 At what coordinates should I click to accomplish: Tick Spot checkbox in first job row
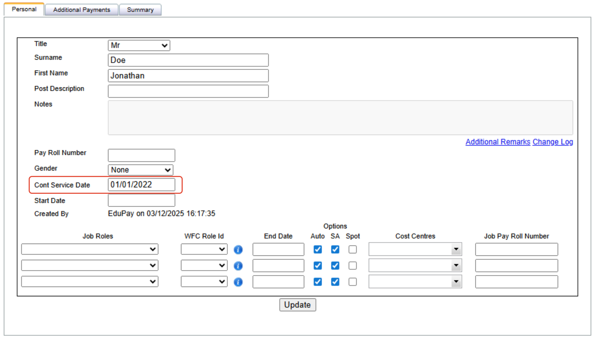(352, 249)
